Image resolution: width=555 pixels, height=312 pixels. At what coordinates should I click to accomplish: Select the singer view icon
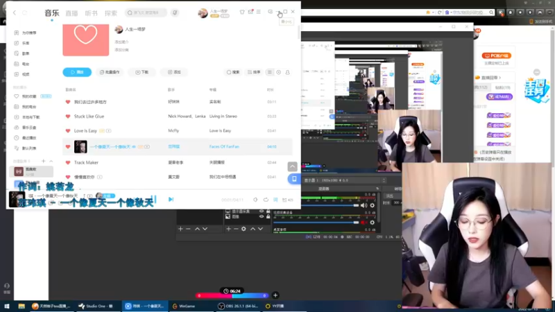point(287,72)
